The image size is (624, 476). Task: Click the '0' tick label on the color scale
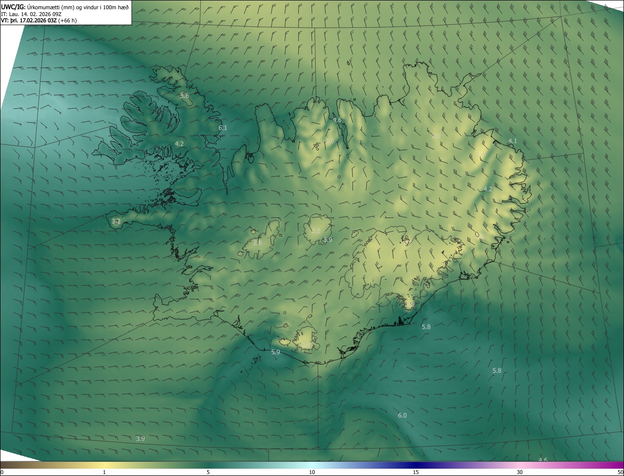click(x=2, y=472)
